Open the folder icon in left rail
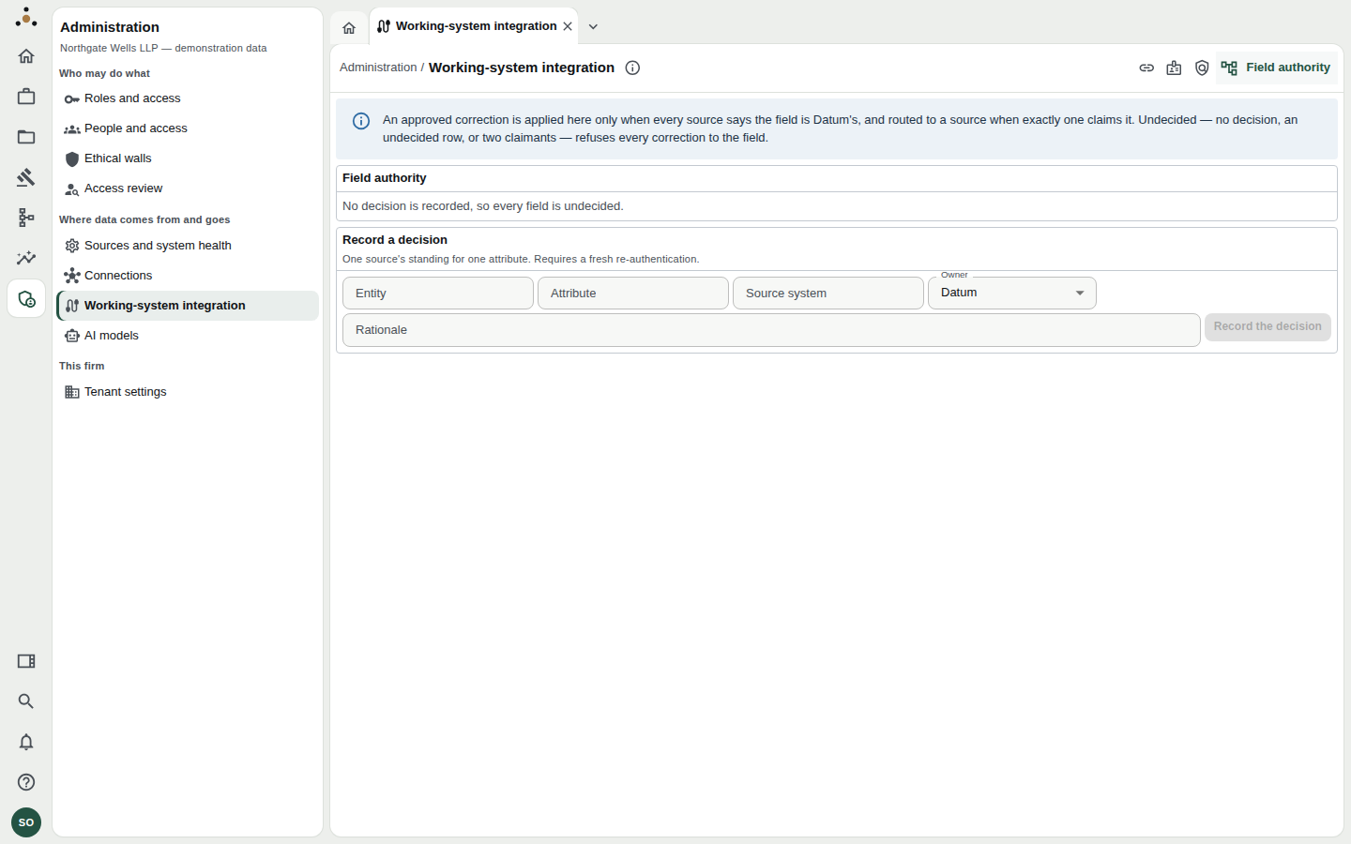 [x=26, y=137]
